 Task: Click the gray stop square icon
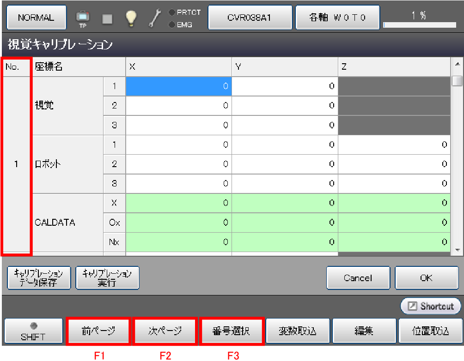(x=107, y=18)
